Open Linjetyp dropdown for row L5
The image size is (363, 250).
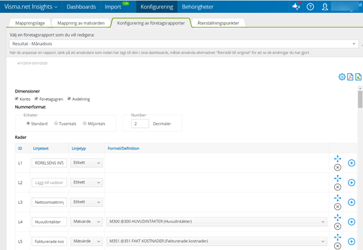(87, 241)
